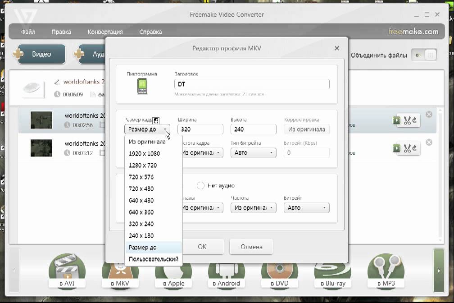Open the Правка menu

coord(61,32)
